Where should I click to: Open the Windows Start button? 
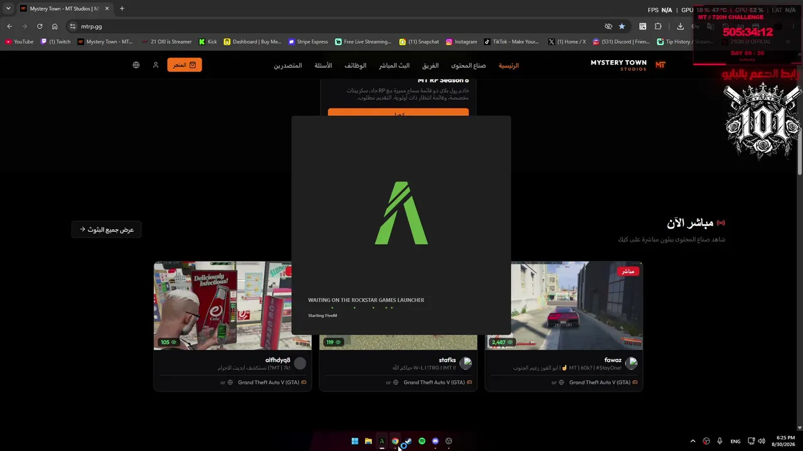pyautogui.click(x=355, y=441)
